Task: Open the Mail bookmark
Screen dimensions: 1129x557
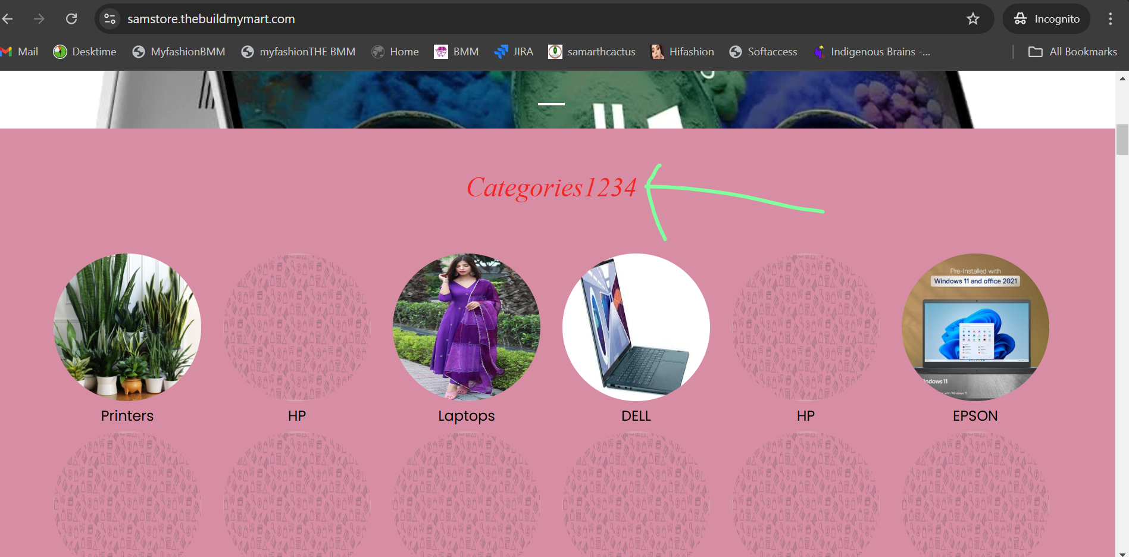Action: point(20,52)
